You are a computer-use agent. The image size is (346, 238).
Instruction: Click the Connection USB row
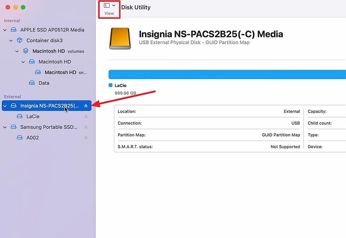[209, 123]
